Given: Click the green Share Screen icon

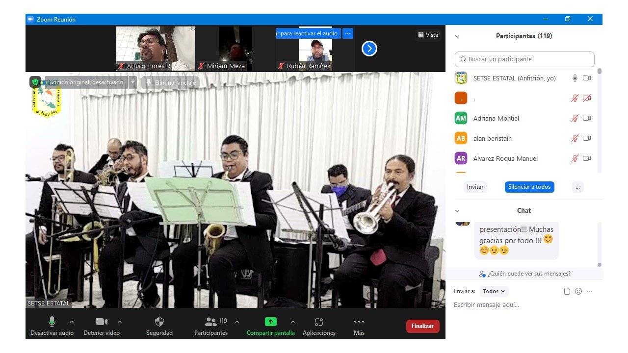Looking at the screenshot, I should coord(271,322).
